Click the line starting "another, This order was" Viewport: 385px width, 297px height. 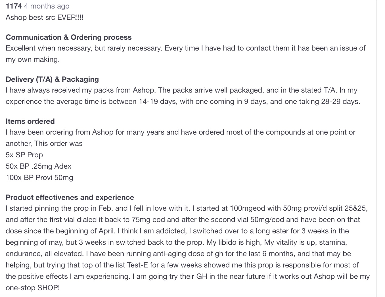tap(44, 143)
